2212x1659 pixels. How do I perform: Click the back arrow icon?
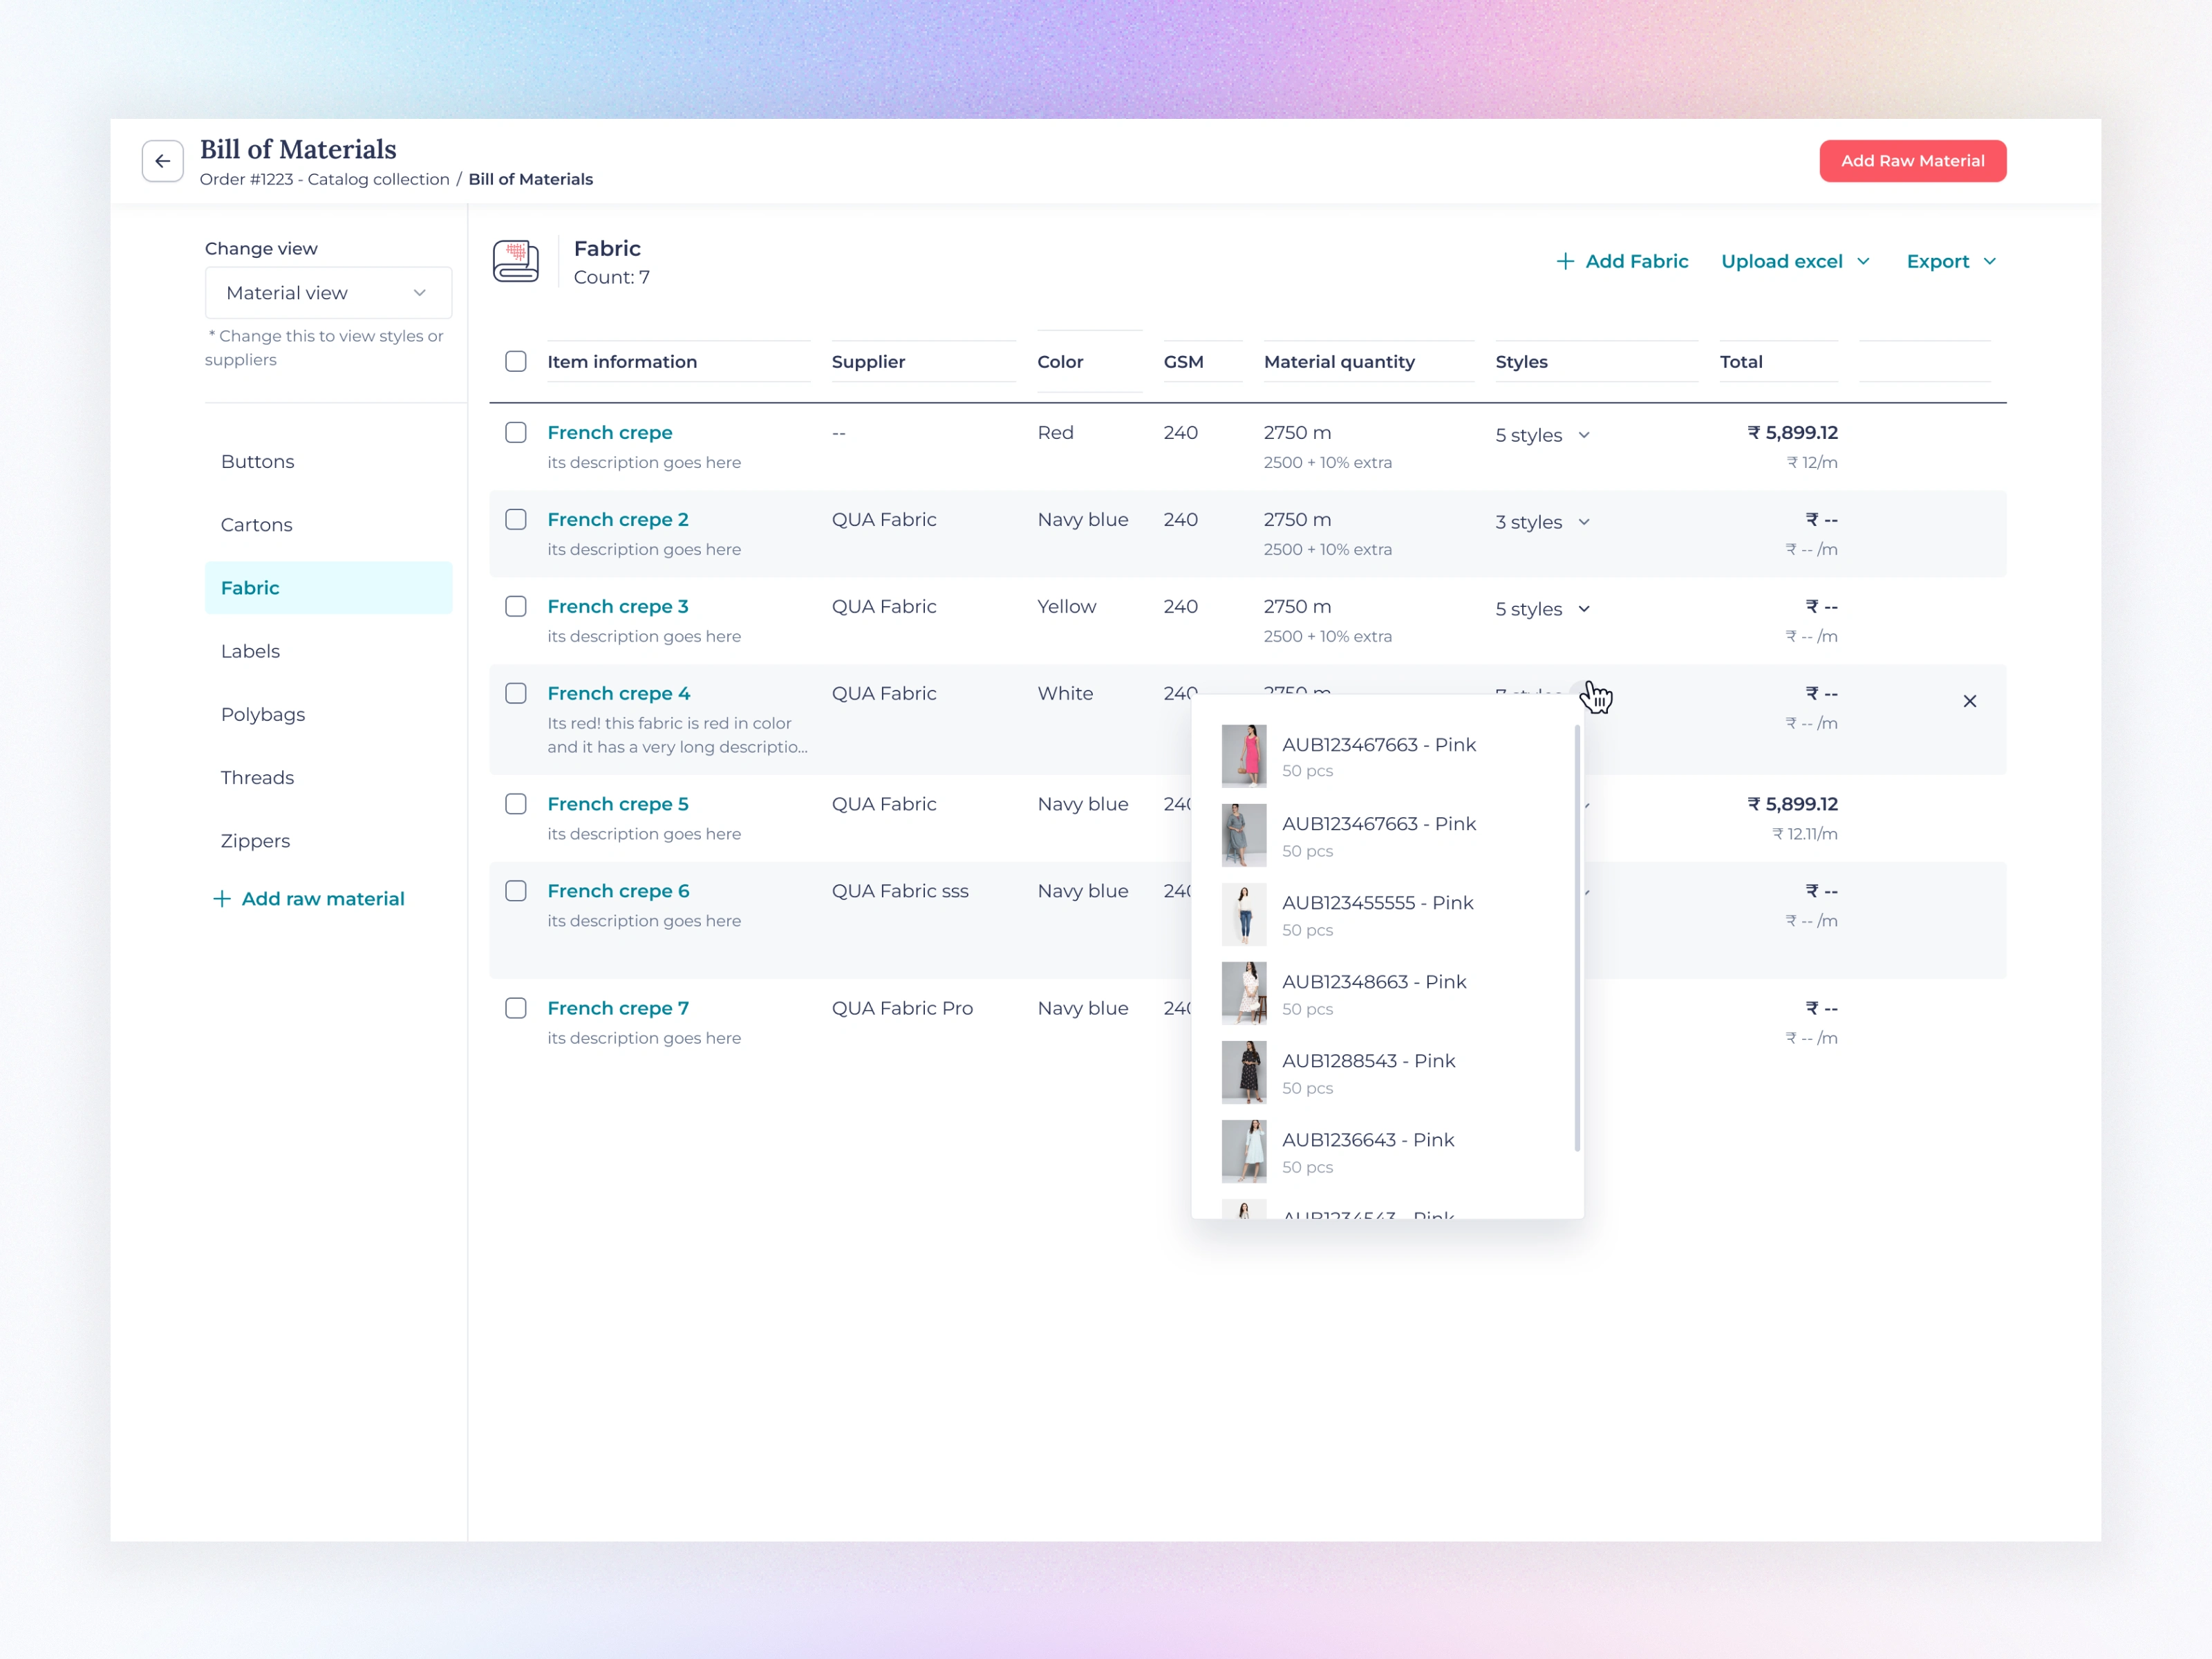pyautogui.click(x=162, y=161)
